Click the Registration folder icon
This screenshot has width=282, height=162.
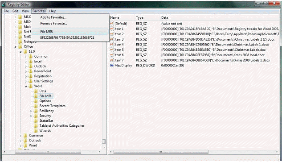coord(31,76)
